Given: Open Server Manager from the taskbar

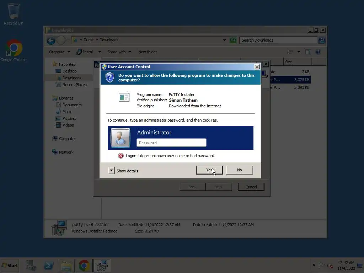Looking at the screenshot, I should 31,265.
